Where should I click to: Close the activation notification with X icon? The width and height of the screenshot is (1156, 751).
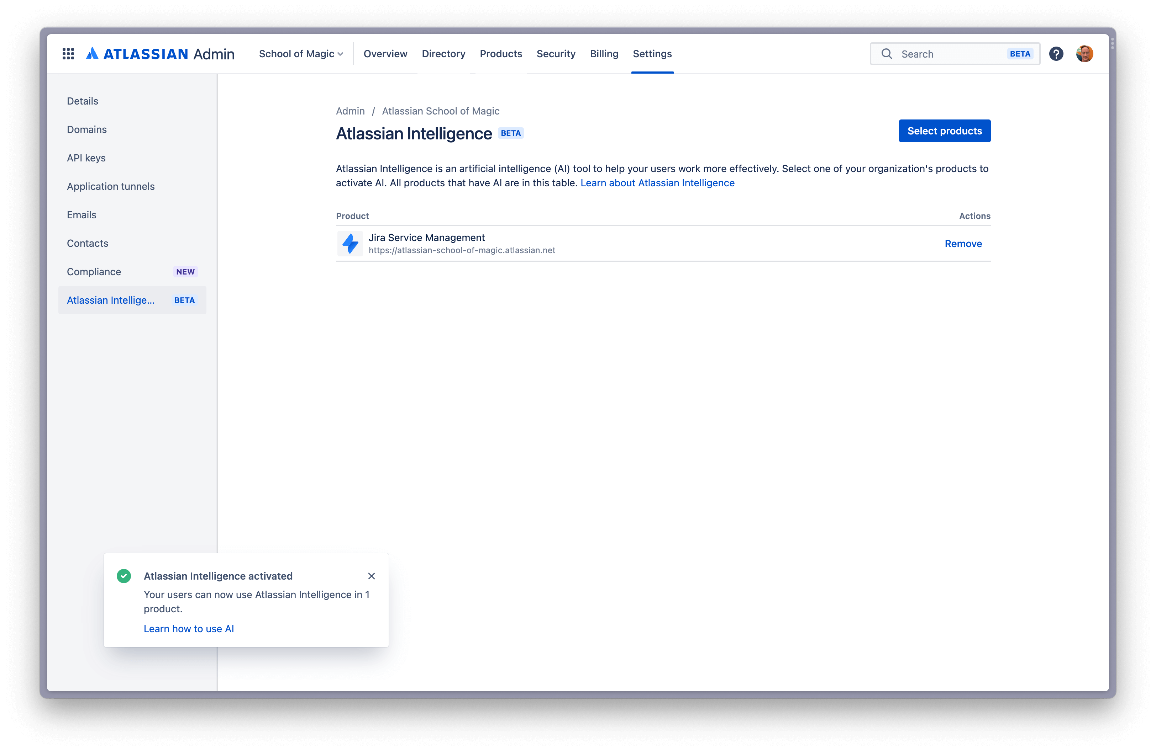(x=372, y=576)
